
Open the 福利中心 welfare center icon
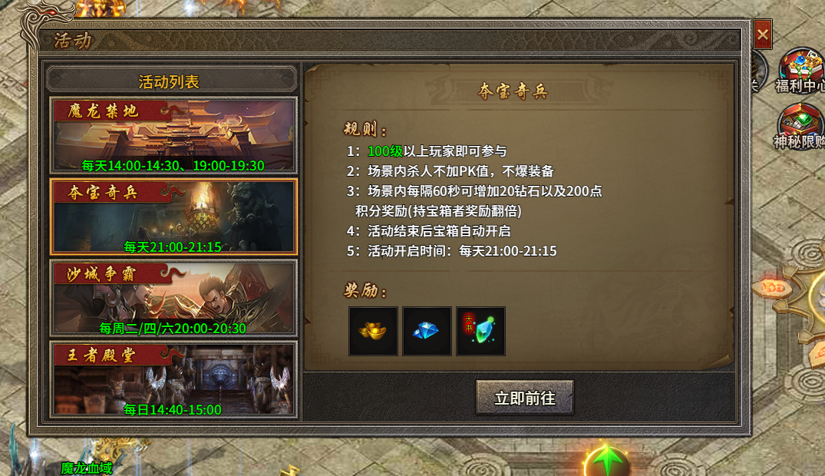pos(800,71)
